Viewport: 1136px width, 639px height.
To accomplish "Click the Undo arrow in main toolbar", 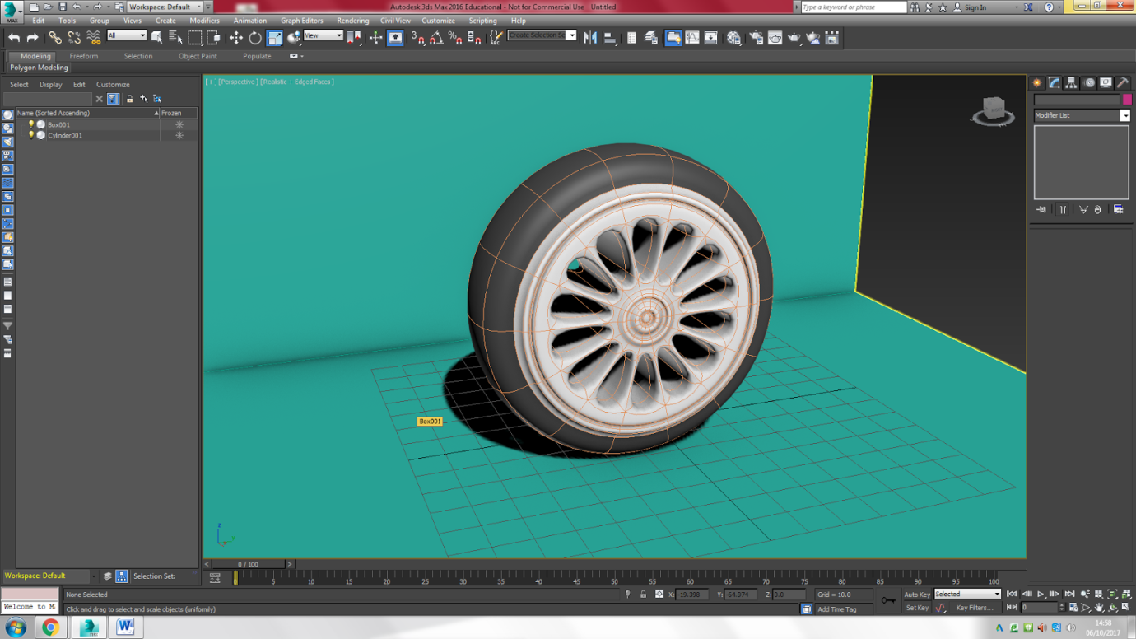I will click(14, 37).
